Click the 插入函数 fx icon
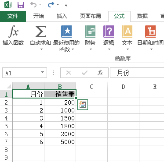 coord(14,31)
